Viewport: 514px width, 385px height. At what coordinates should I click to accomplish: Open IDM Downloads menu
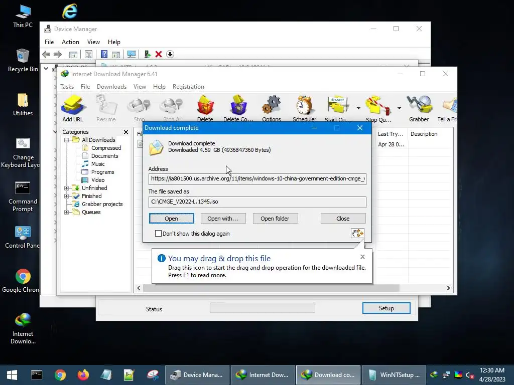(x=111, y=87)
